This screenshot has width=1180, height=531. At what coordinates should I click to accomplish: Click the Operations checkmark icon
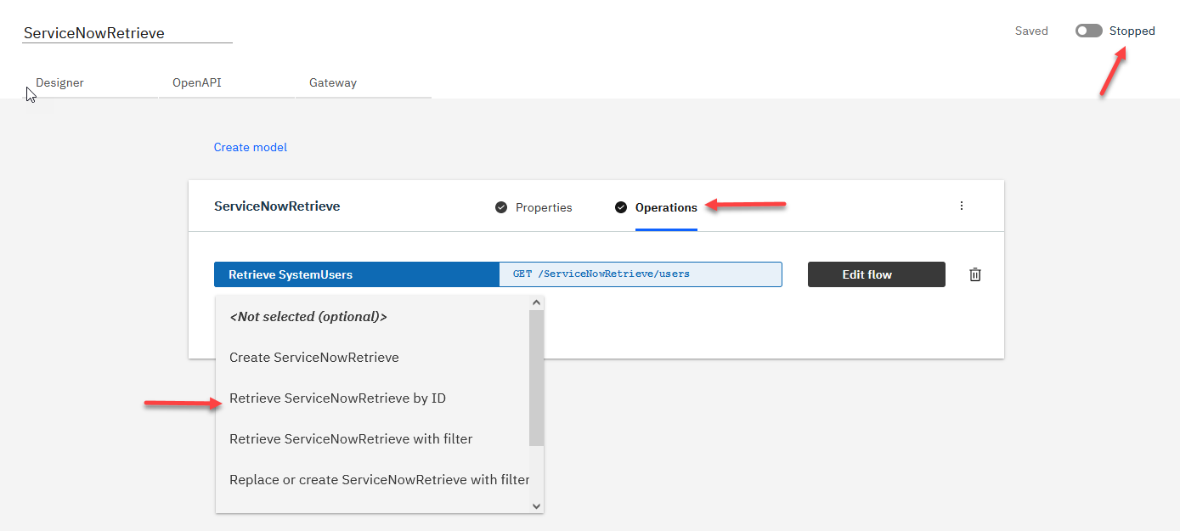(621, 207)
